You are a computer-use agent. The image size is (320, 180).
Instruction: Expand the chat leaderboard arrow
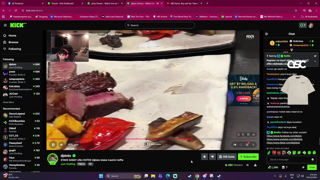[291, 50]
